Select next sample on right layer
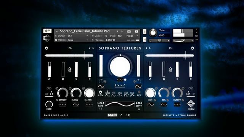The height and width of the screenshot is (137, 244). [150, 48]
